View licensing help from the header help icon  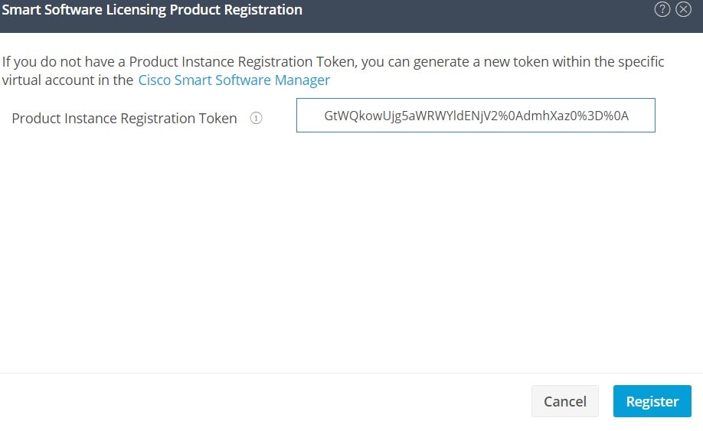pyautogui.click(x=662, y=9)
